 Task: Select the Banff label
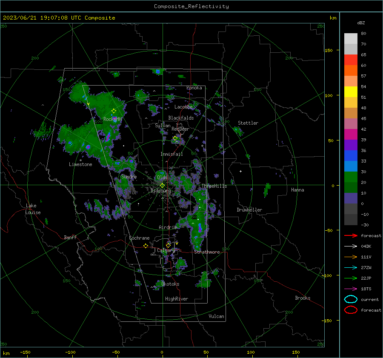(70, 238)
